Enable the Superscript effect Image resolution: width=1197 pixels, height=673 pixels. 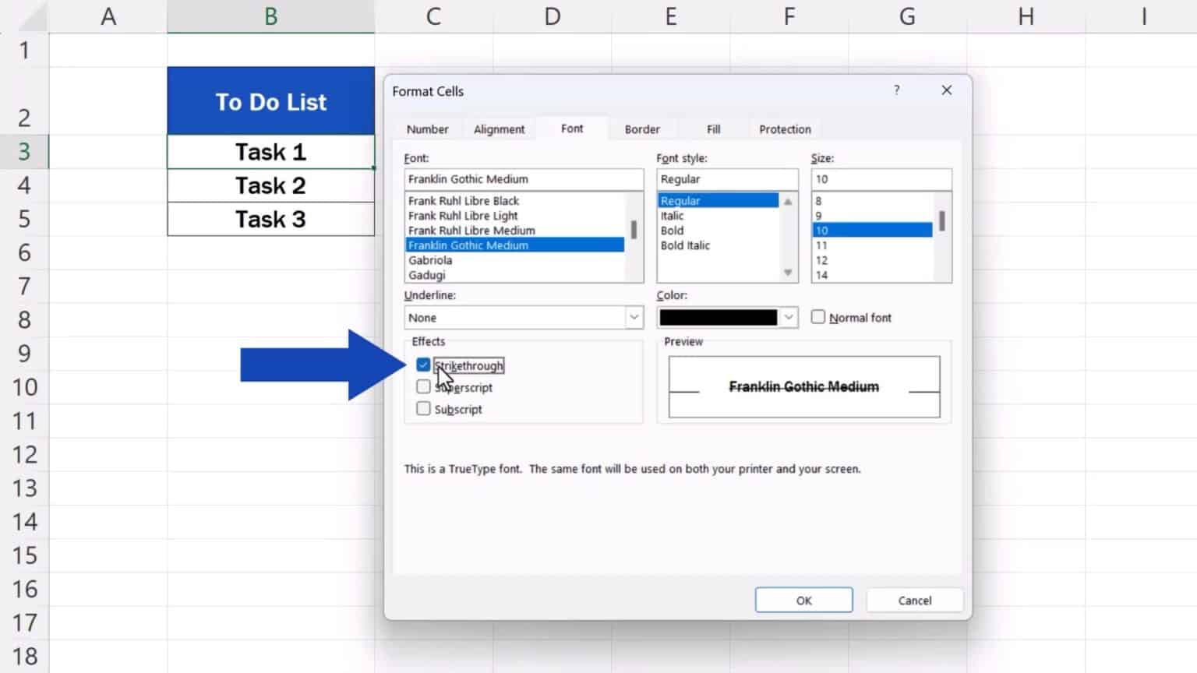(423, 386)
